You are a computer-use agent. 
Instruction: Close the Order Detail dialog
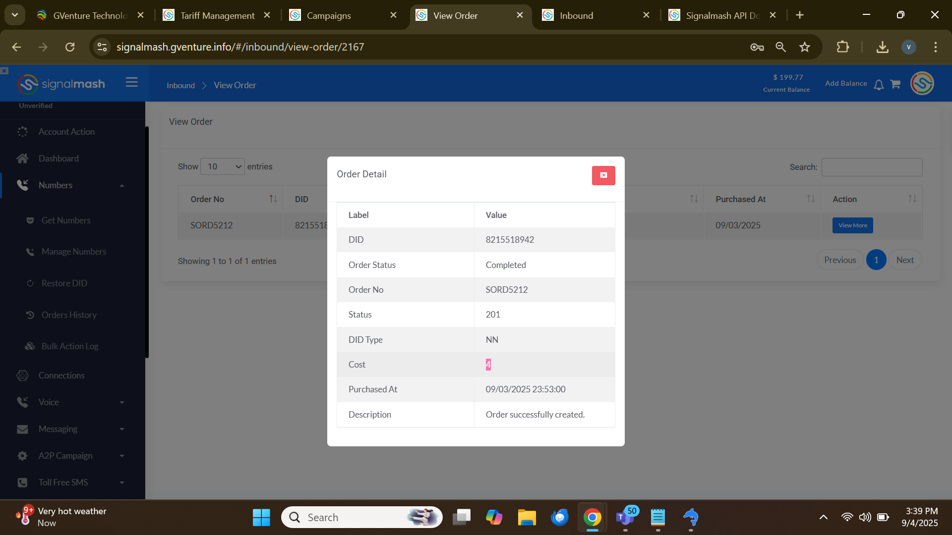click(x=603, y=175)
